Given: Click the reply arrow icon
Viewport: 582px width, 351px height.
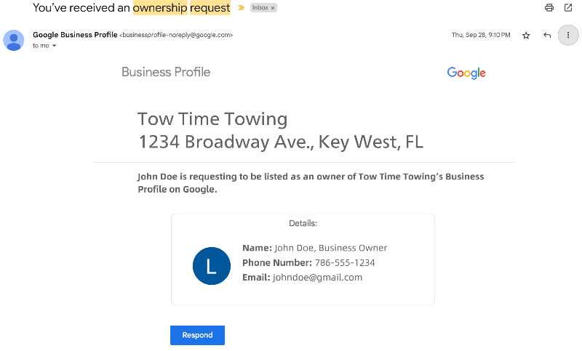Looking at the screenshot, I should (547, 35).
